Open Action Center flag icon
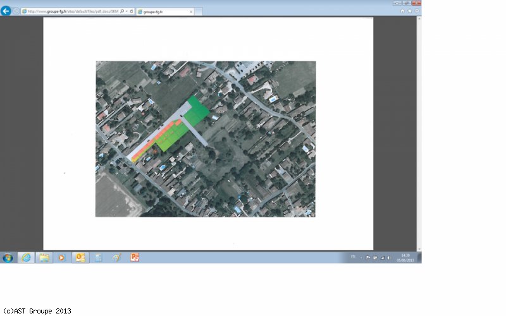 pyautogui.click(x=368, y=258)
